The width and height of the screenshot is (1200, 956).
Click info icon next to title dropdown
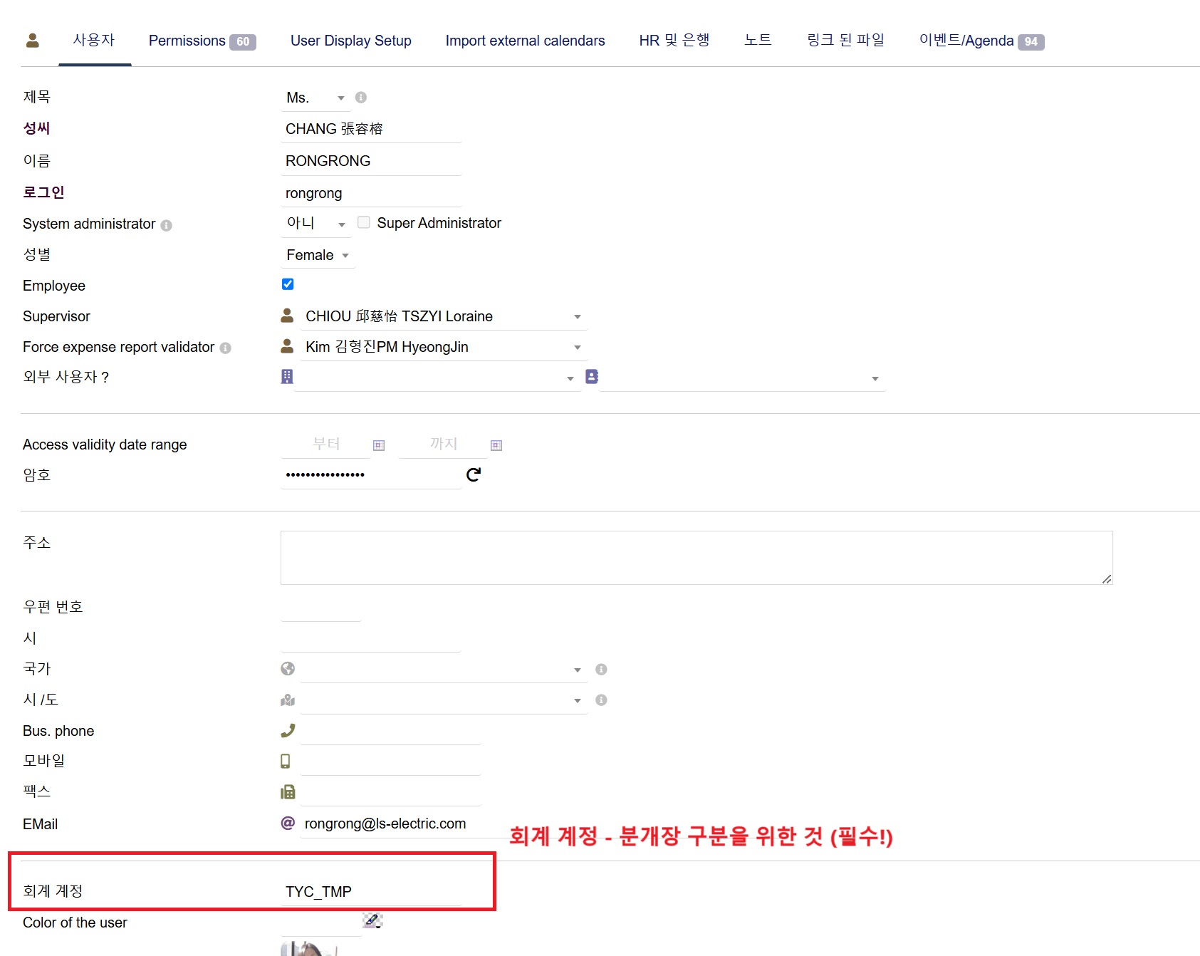coord(361,98)
